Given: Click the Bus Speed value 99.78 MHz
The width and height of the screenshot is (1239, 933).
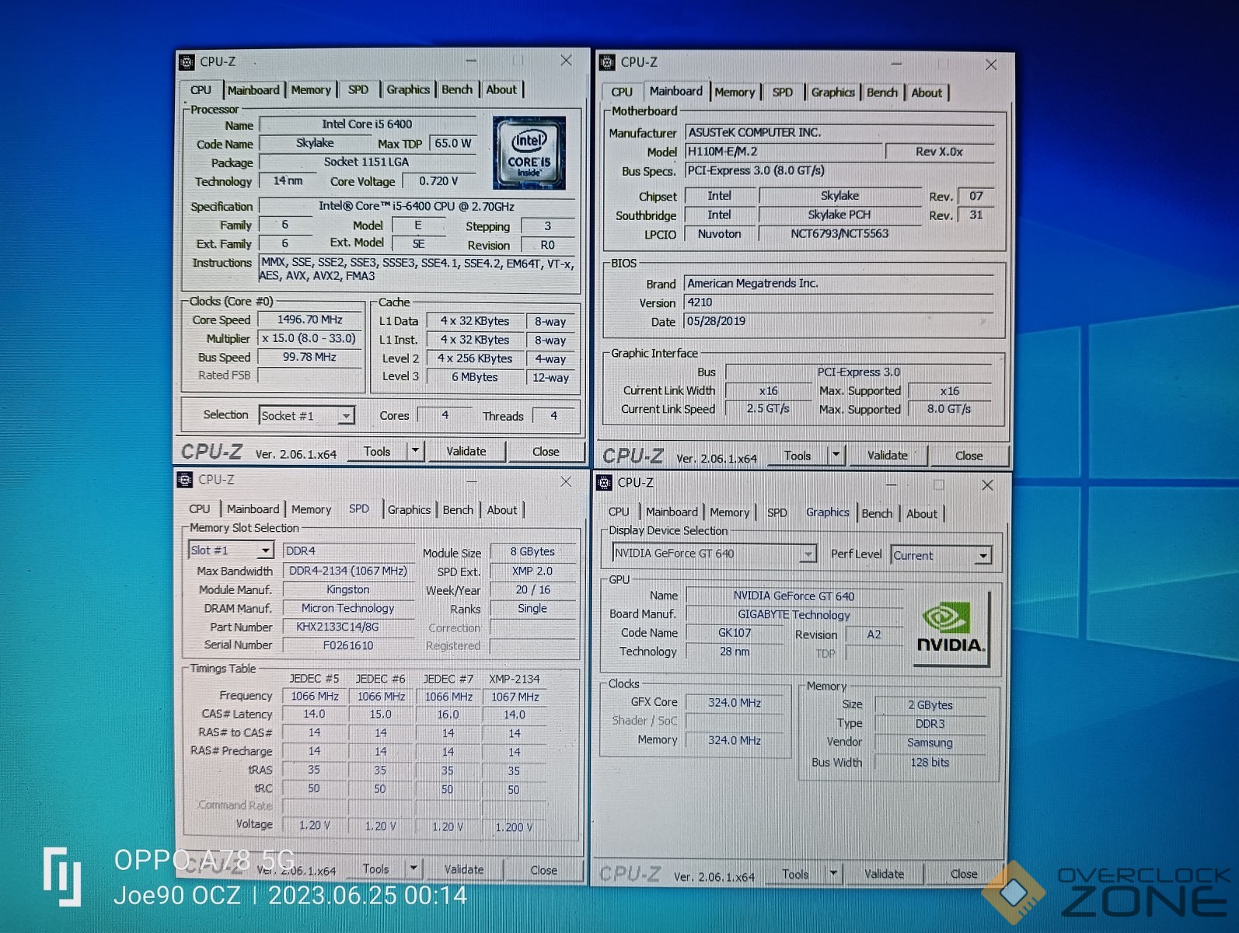Looking at the screenshot, I should (x=310, y=358).
